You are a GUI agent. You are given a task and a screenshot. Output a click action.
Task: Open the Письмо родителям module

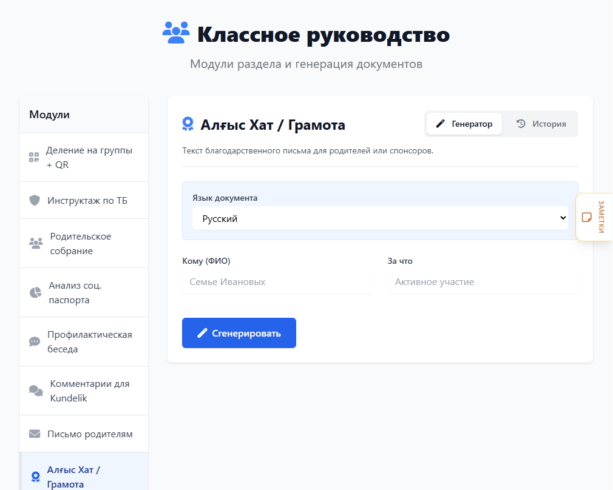(x=84, y=434)
